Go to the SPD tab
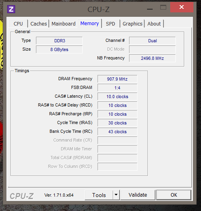 [110, 24]
